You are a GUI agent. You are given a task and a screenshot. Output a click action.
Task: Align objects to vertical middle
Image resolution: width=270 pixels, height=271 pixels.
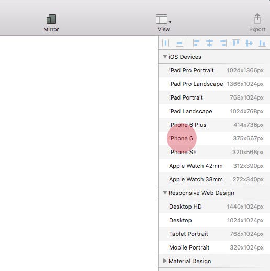(249, 43)
